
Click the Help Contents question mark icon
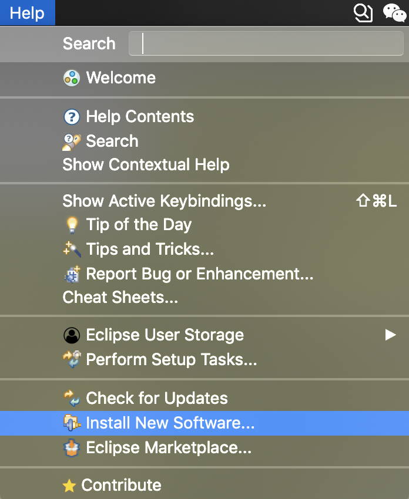pyautogui.click(x=72, y=117)
